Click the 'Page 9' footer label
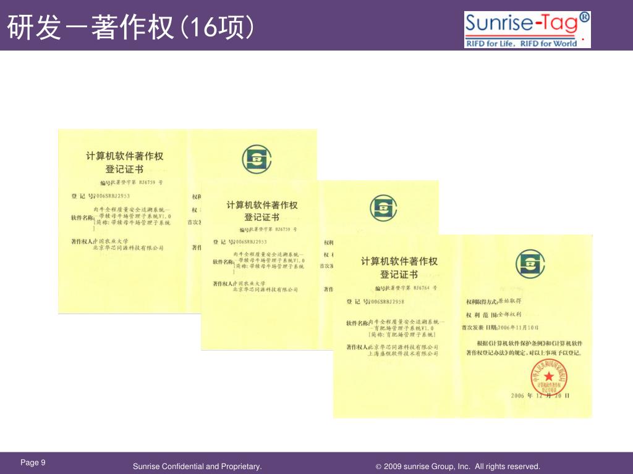Screen dimensions: 633x474 [33, 462]
